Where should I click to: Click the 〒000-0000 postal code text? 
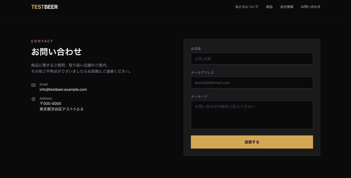point(50,104)
